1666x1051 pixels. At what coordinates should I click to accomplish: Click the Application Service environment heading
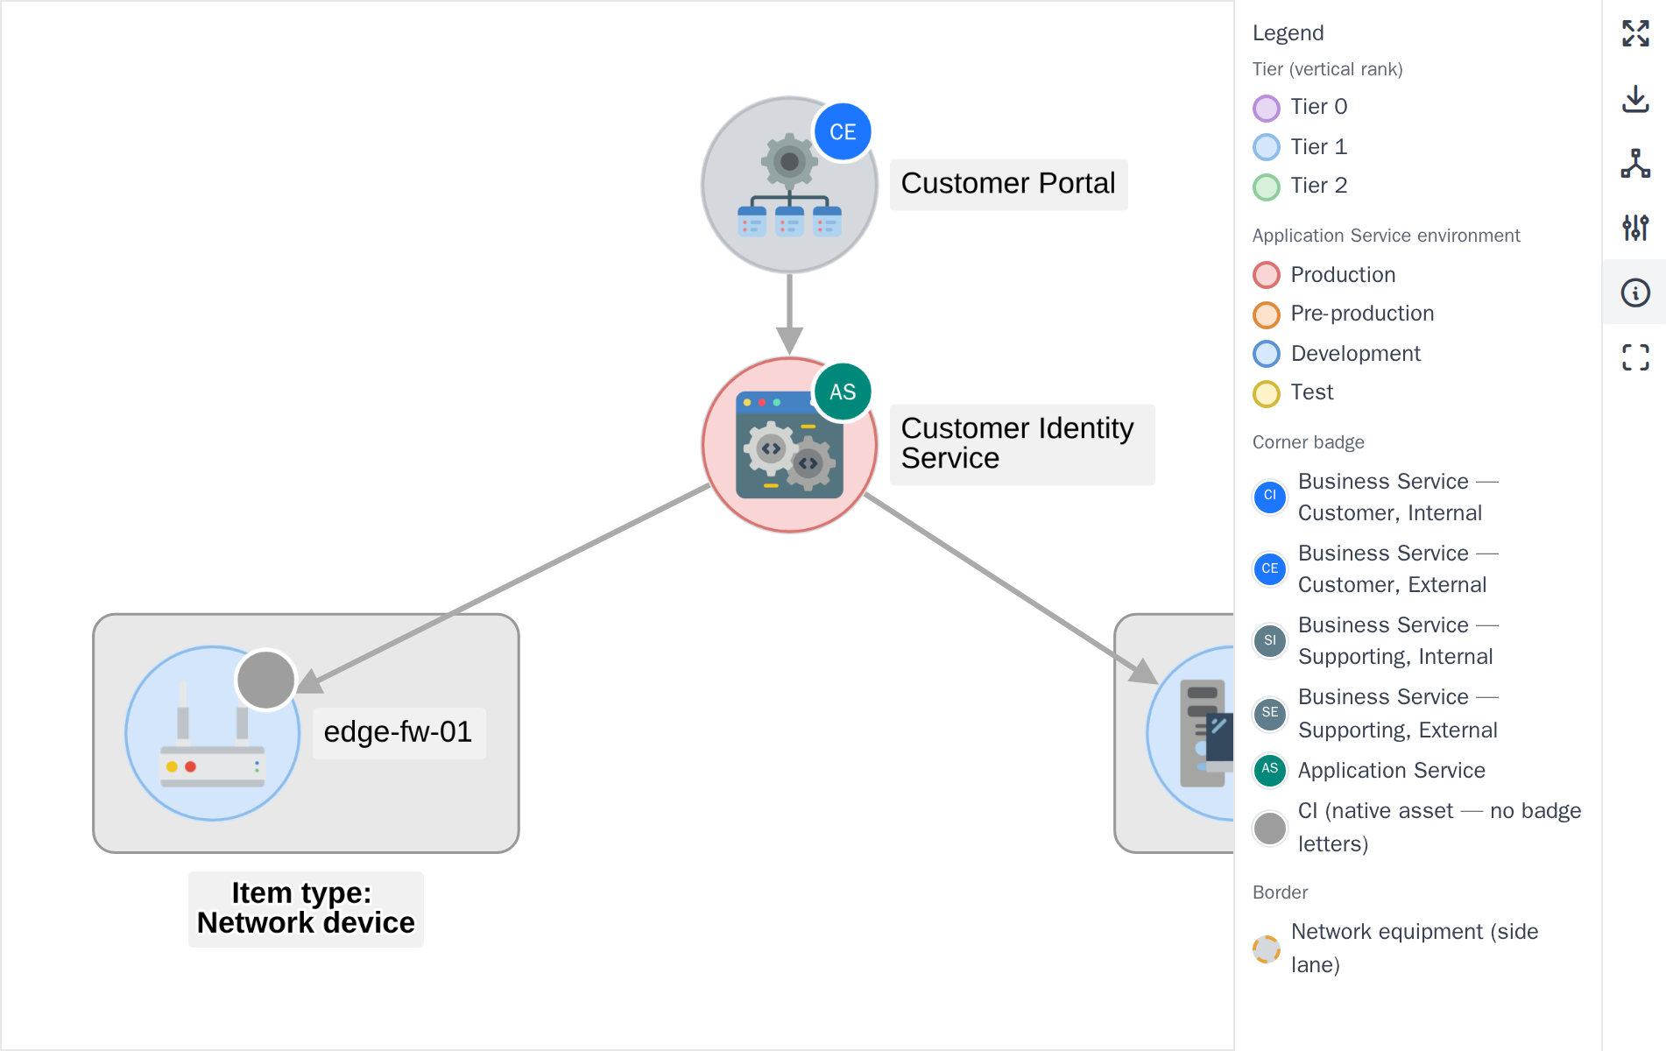pyautogui.click(x=1386, y=236)
